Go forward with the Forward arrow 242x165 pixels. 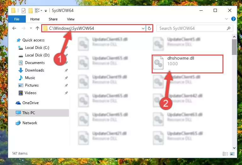click(x=24, y=28)
